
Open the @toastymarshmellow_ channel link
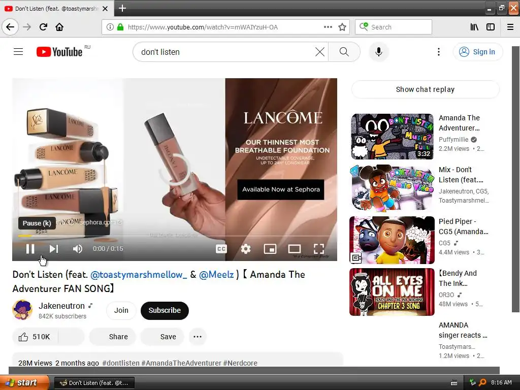(x=139, y=275)
